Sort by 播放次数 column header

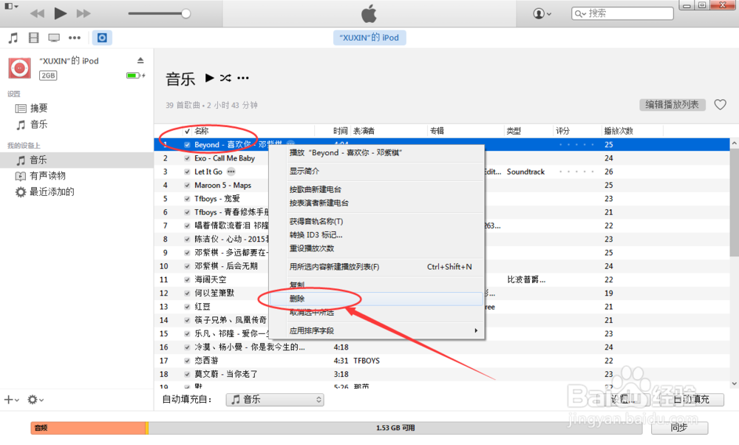[x=619, y=131]
